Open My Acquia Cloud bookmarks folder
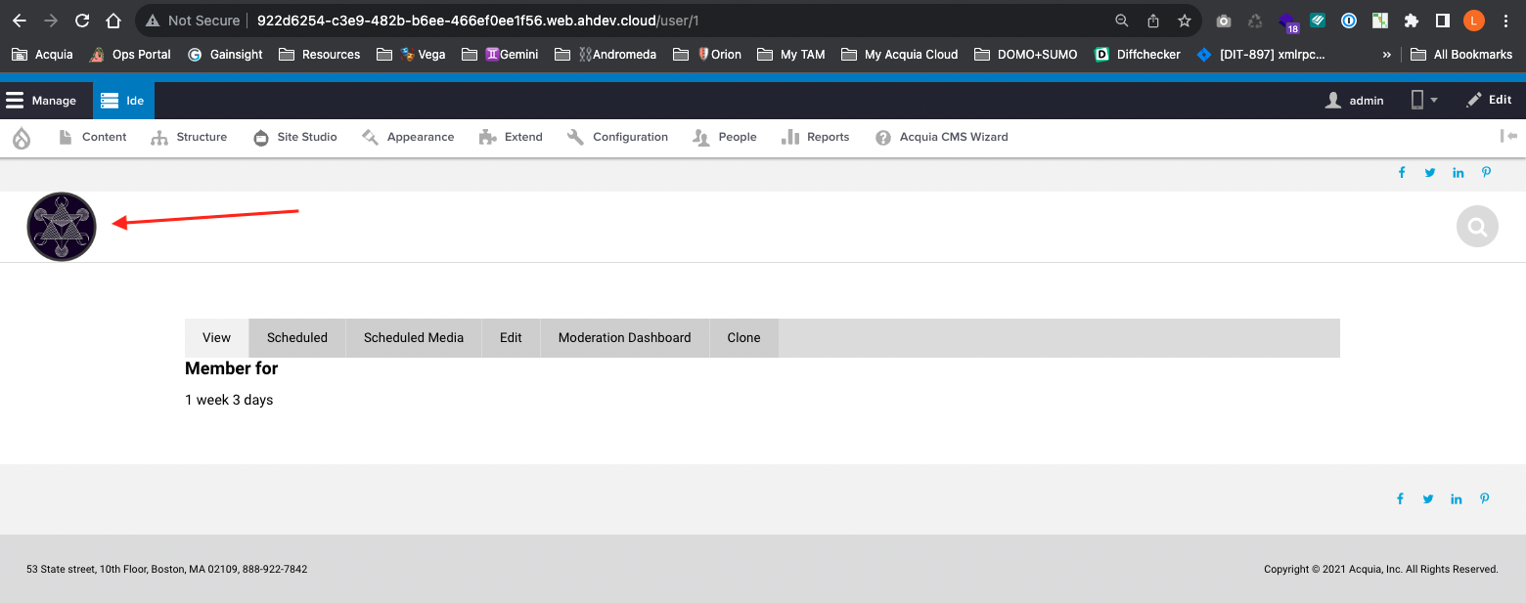1526x603 pixels. click(x=899, y=55)
